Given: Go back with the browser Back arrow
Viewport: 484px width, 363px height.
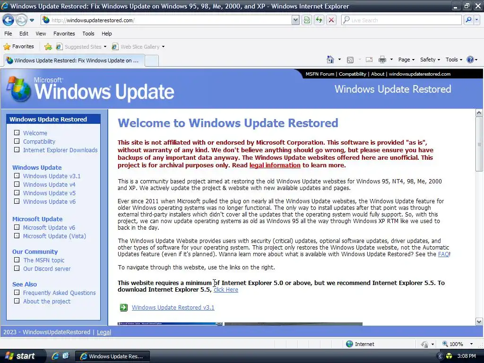Looking at the screenshot, I should tap(9, 20).
